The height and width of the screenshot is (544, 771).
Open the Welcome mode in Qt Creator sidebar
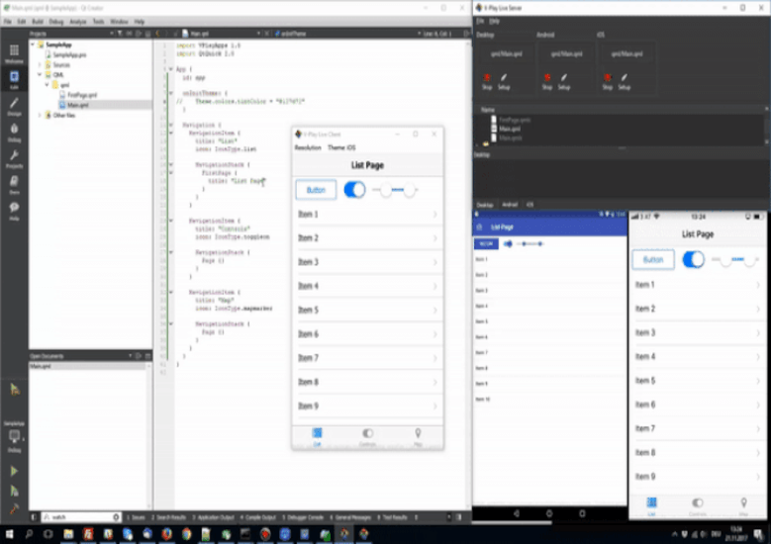(x=14, y=51)
